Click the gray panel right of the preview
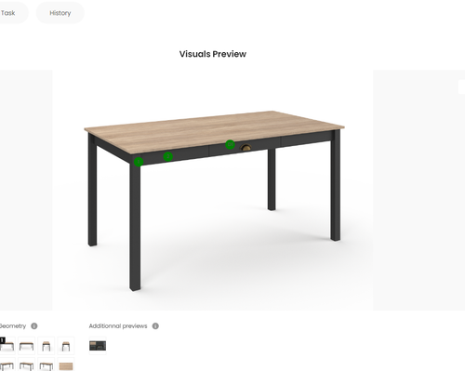465x371 pixels. pos(418,190)
